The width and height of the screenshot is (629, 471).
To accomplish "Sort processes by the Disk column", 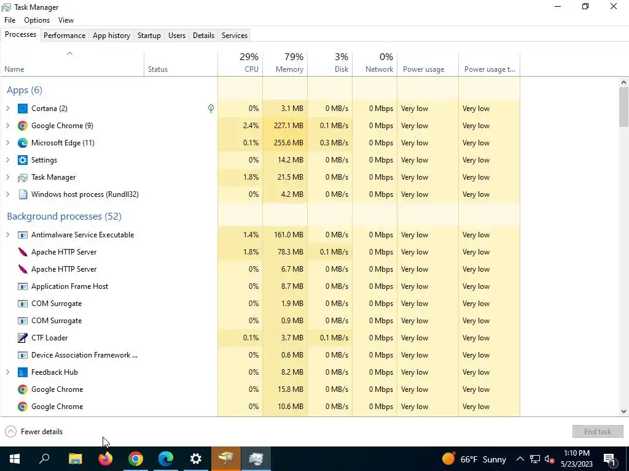I will point(330,63).
